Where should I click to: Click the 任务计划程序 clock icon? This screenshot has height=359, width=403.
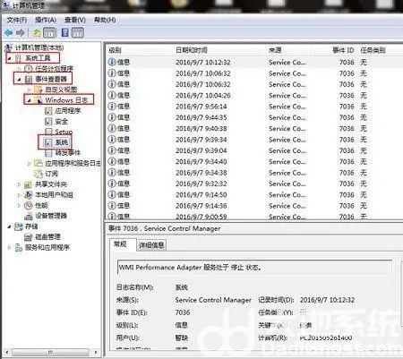point(29,69)
